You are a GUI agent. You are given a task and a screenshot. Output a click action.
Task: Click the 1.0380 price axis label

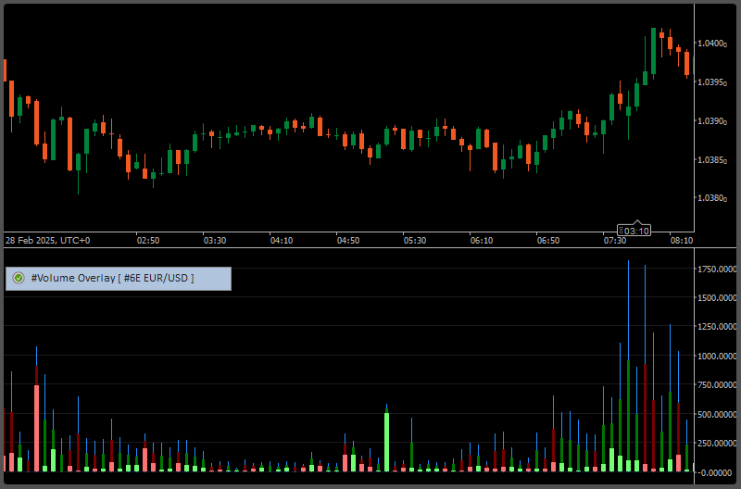pos(713,197)
